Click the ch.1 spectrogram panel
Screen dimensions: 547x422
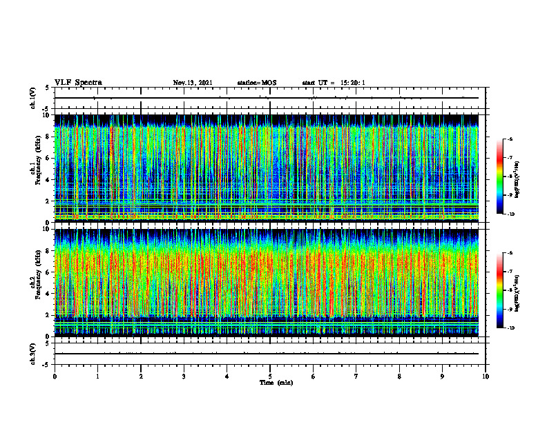(x=267, y=168)
